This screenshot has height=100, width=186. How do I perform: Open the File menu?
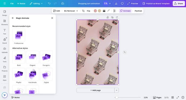tap(12, 3)
